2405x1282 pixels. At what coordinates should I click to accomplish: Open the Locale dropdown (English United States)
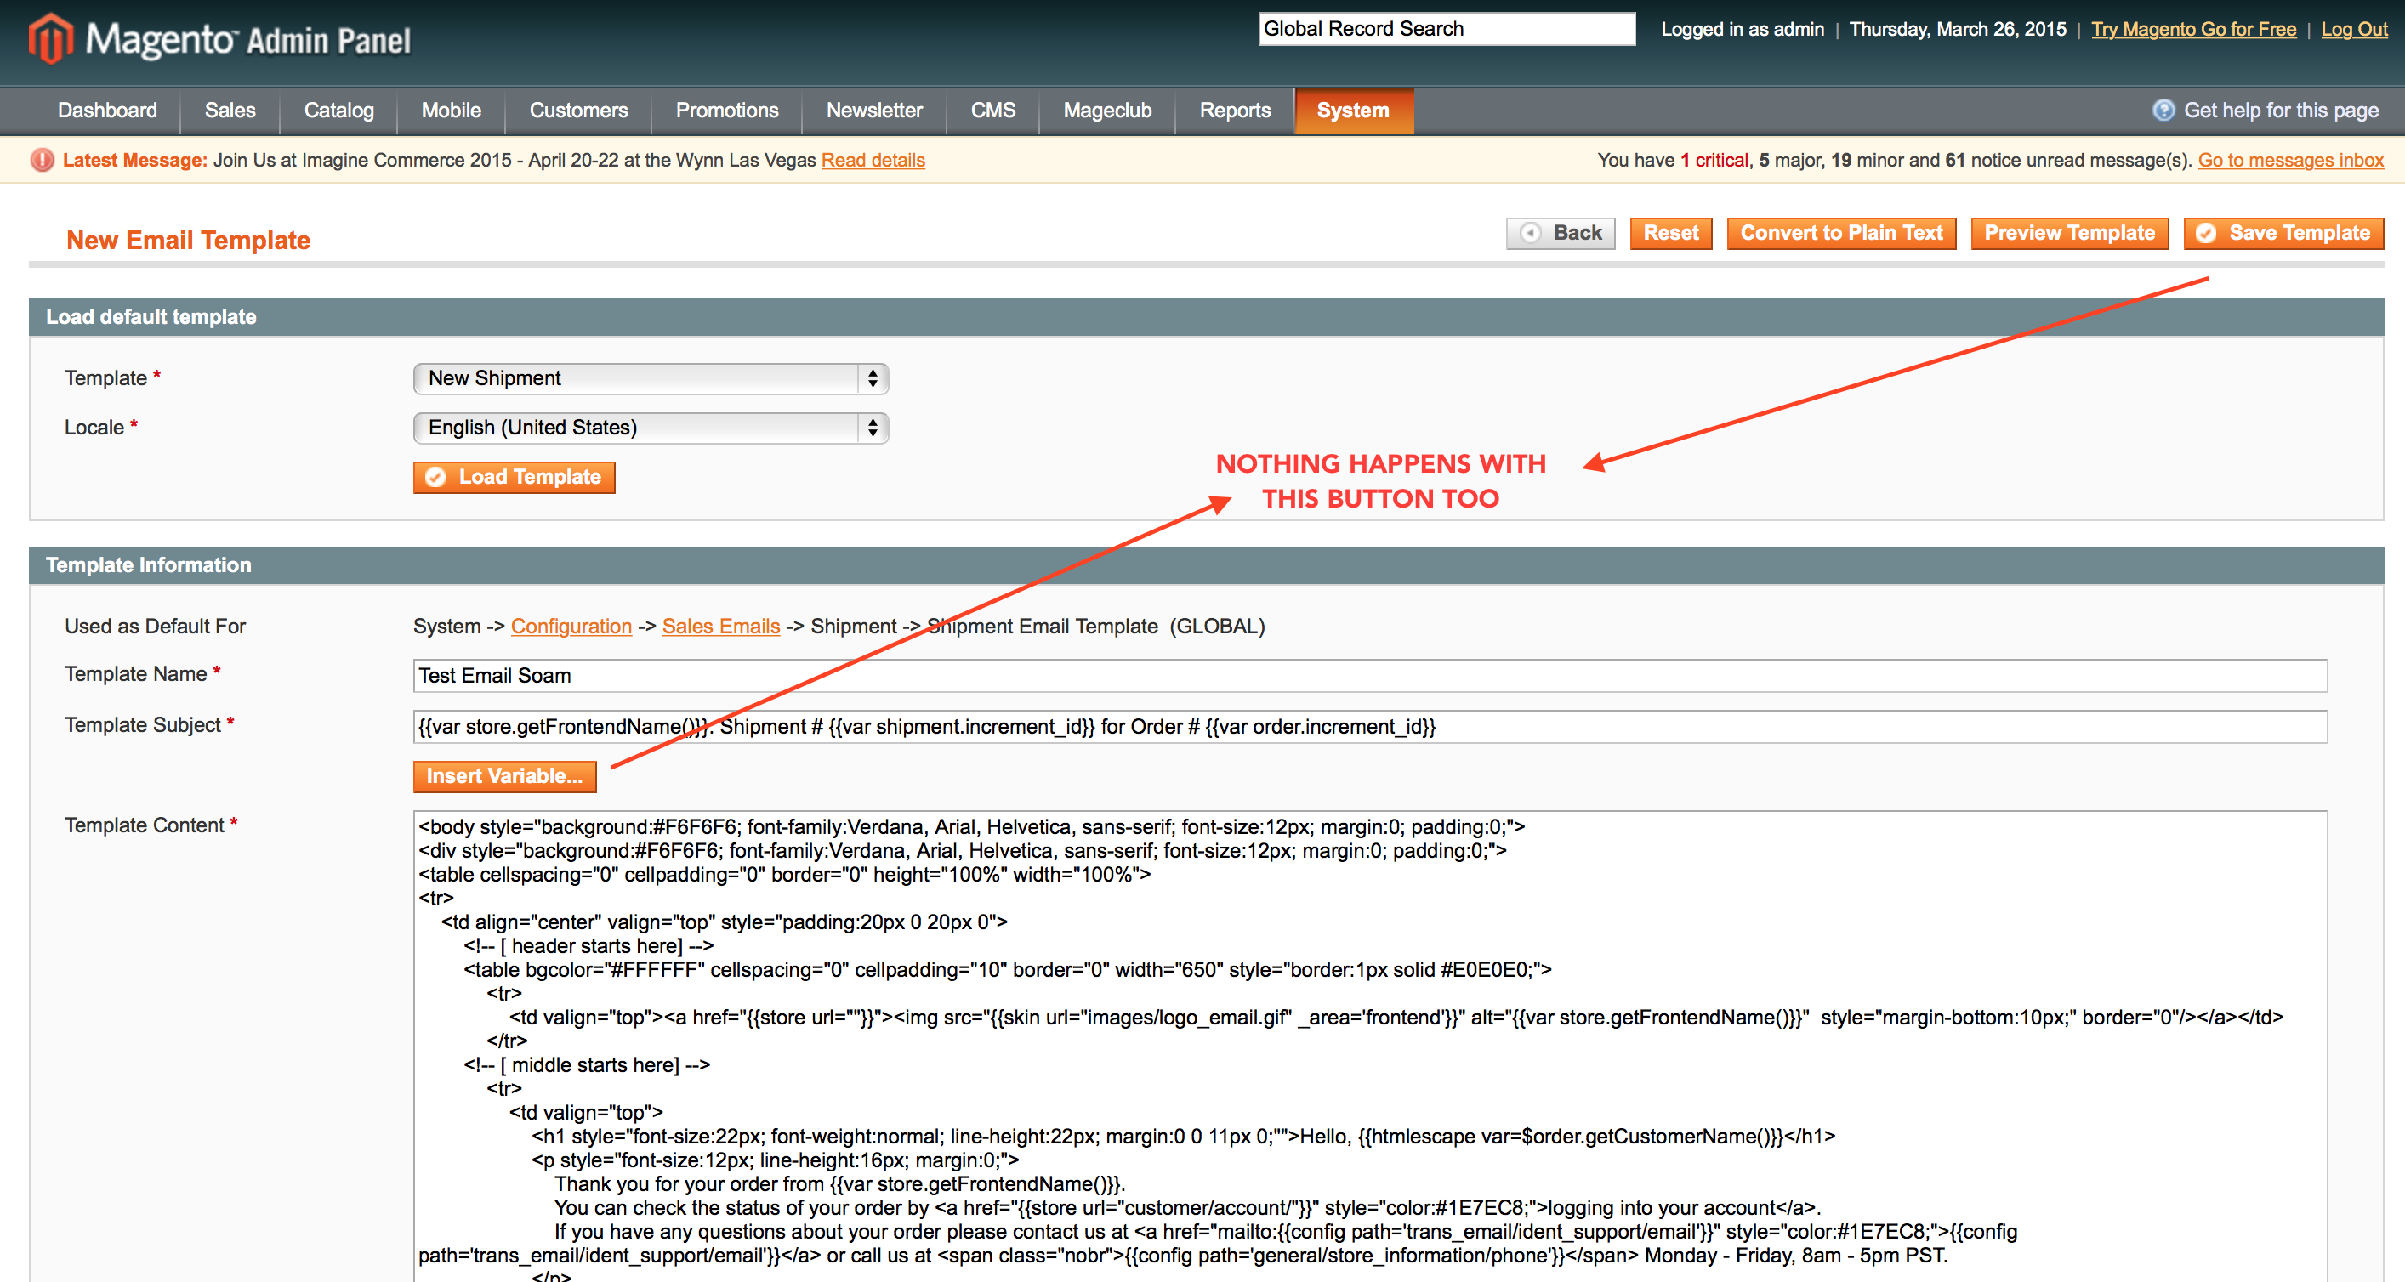[x=650, y=428]
